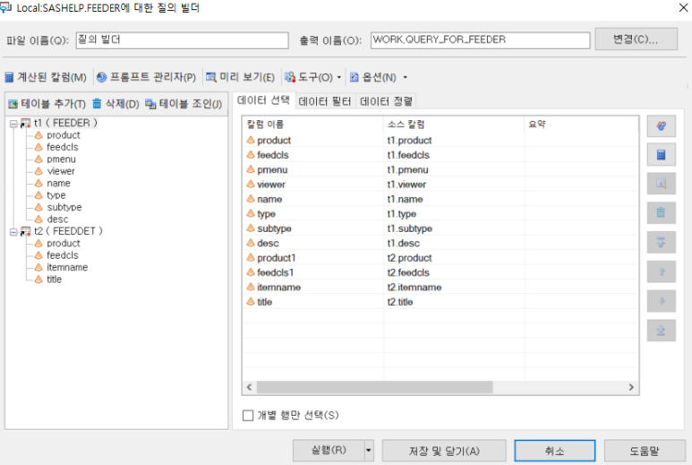The width and height of the screenshot is (692, 465).
Task: Open 옵션(N) dropdown menu
Action: coord(378,77)
